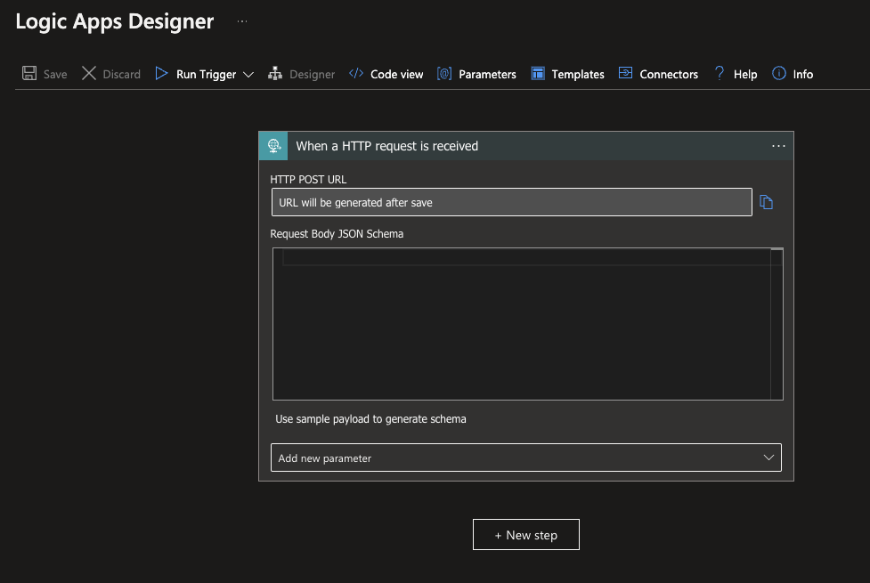
Task: Click the Logic Apps Designer heading
Action: [114, 21]
